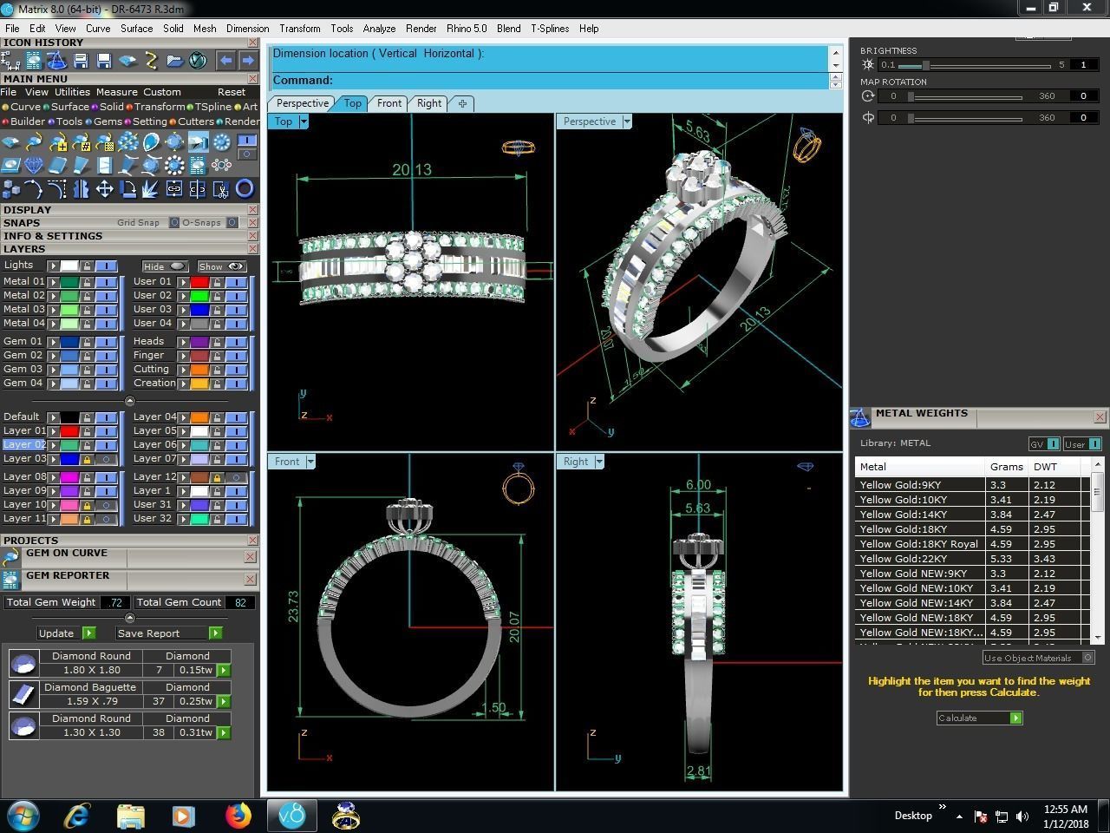This screenshot has height=833, width=1110.
Task: Open the Top viewport title dropdown
Action: tap(304, 121)
